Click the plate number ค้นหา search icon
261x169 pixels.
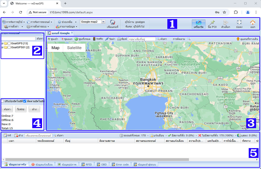pyautogui.click(x=54, y=136)
